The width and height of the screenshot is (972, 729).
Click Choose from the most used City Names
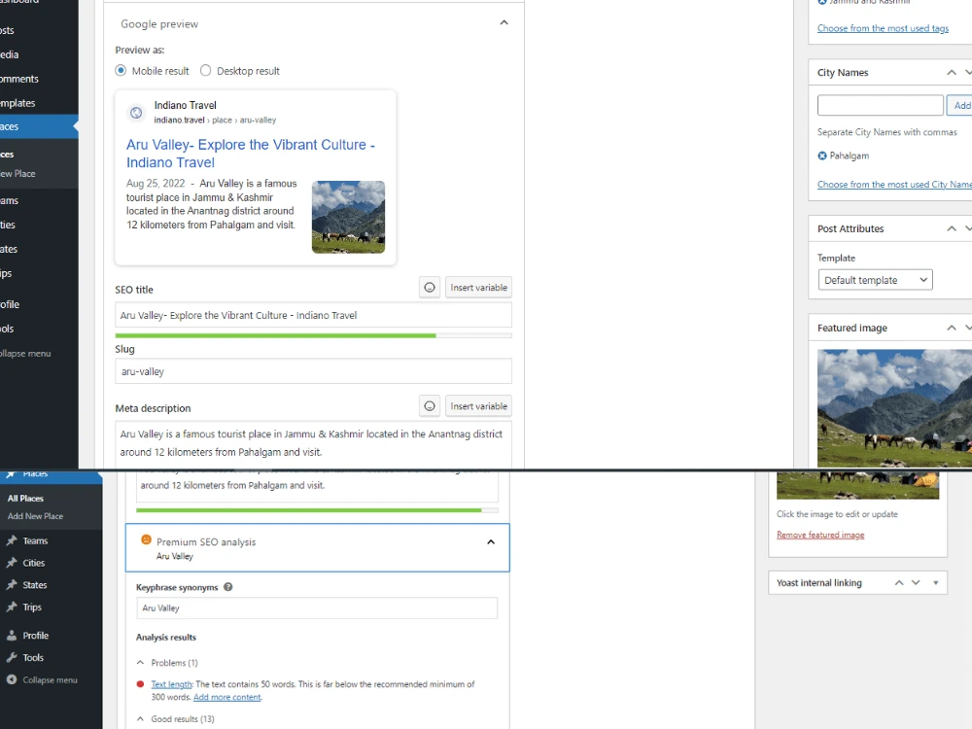(894, 185)
